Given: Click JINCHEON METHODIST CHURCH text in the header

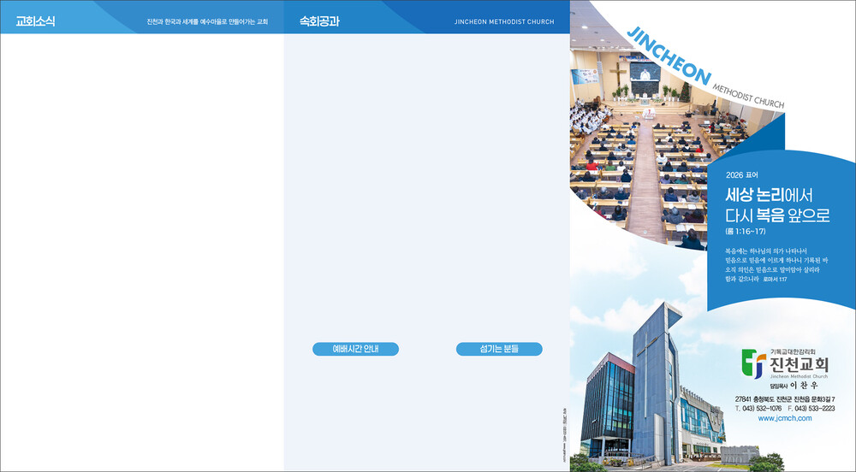Looking at the screenshot, I should tap(503, 21).
